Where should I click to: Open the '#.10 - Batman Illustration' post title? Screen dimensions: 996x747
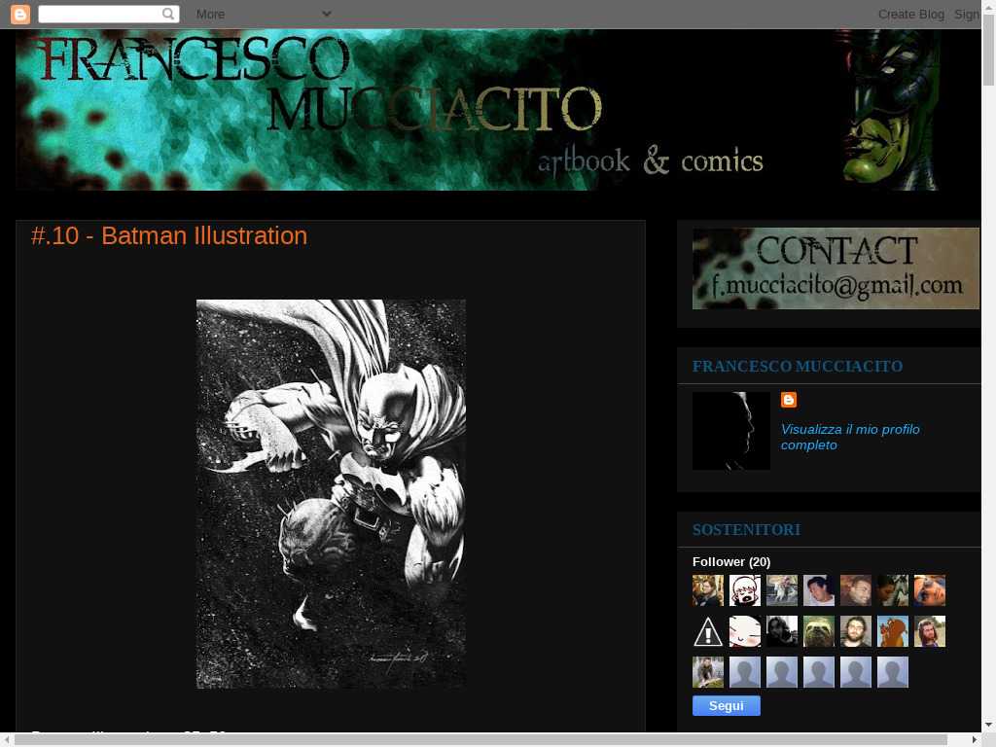point(169,235)
